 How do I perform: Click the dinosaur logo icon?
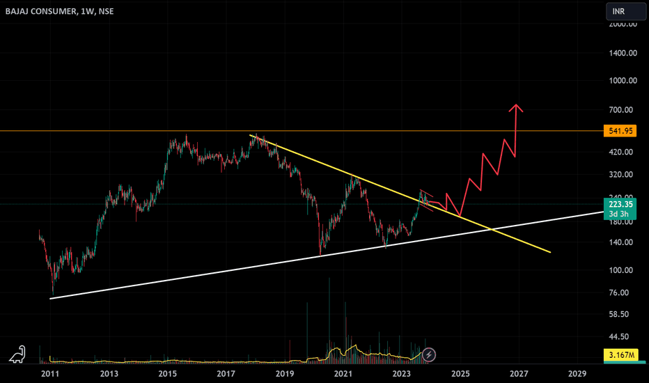tap(18, 354)
